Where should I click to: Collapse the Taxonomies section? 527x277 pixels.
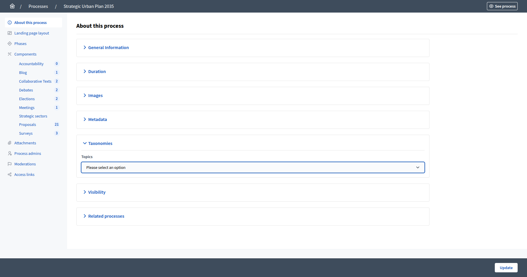pos(100,143)
